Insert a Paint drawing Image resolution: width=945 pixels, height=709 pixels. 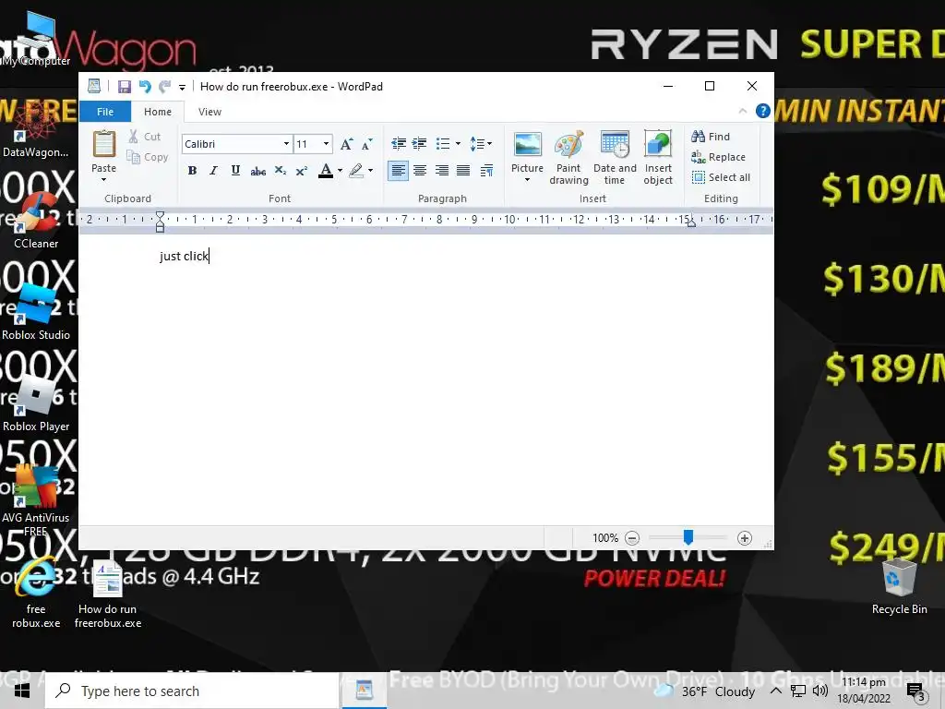pos(568,157)
